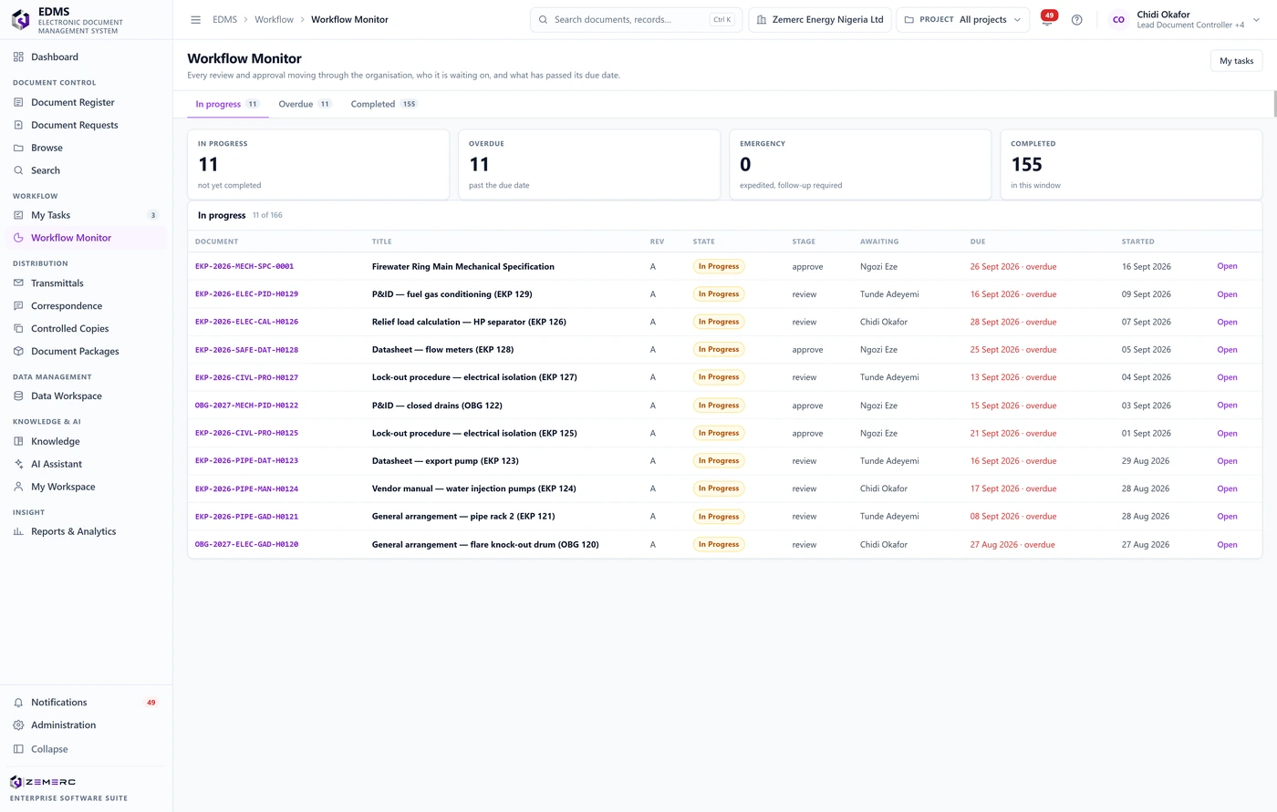Click Workflow breadcrumb link
Image resolution: width=1277 pixels, height=812 pixels.
click(274, 19)
